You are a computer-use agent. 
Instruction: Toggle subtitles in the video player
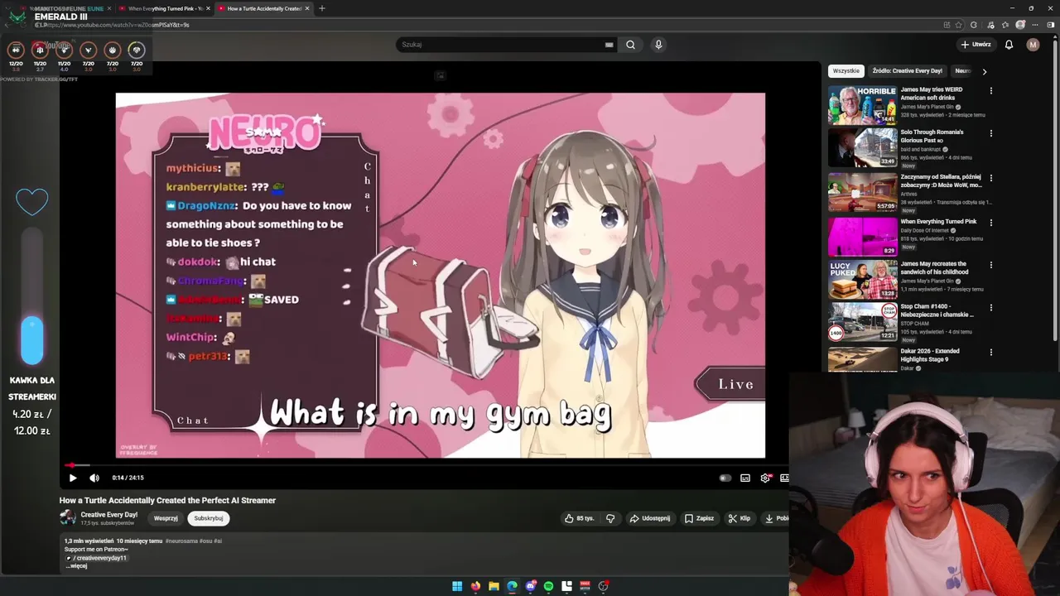pyautogui.click(x=745, y=478)
